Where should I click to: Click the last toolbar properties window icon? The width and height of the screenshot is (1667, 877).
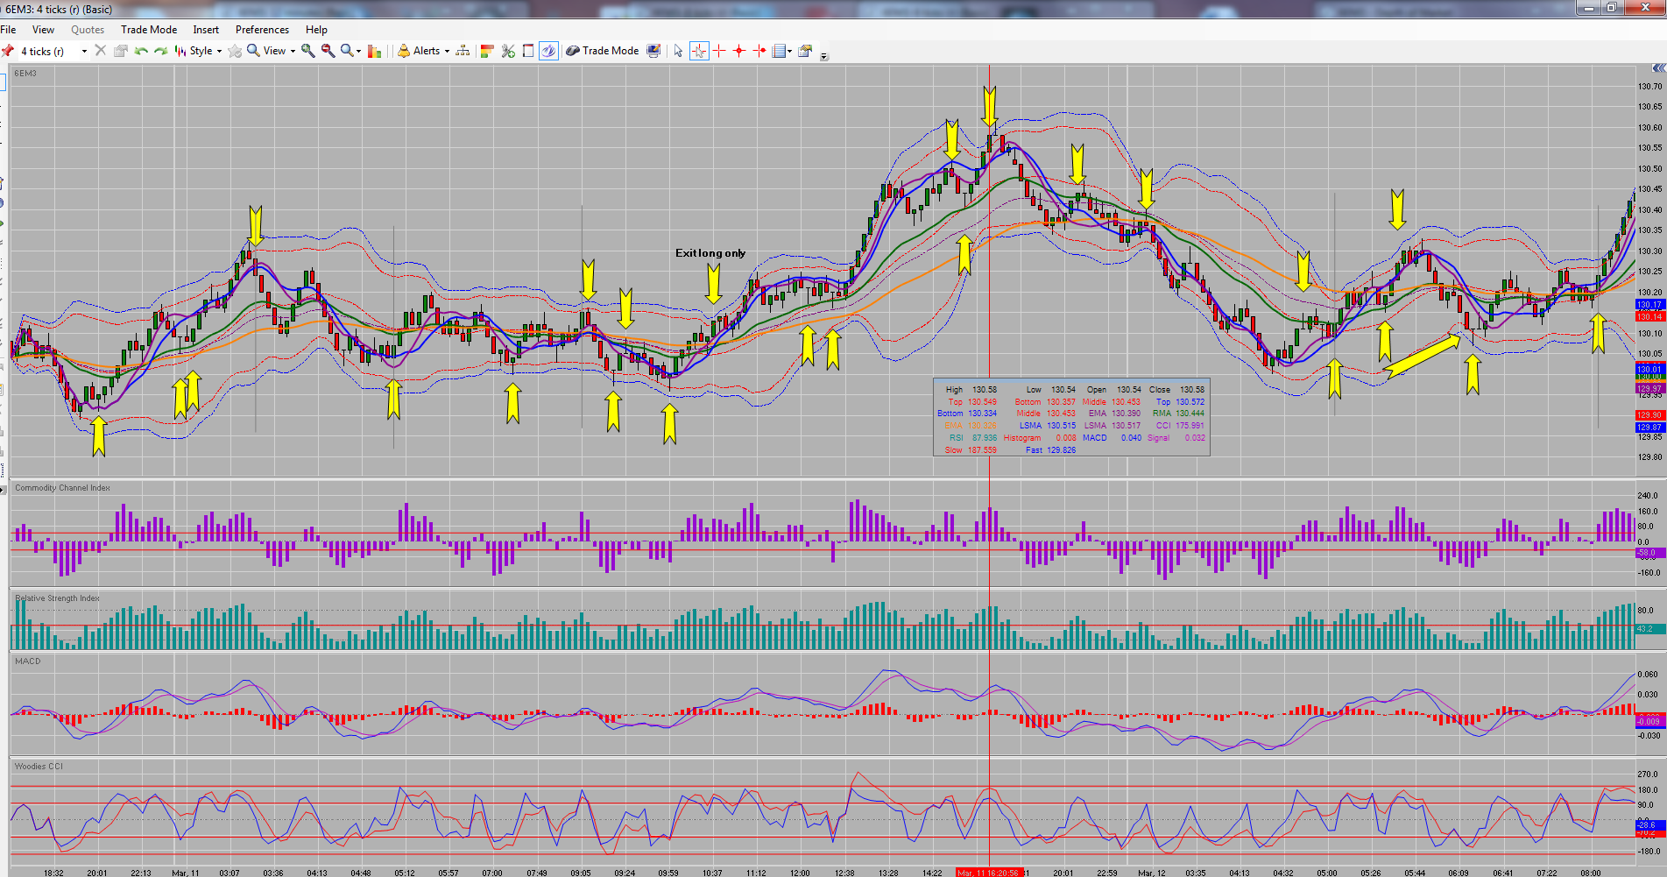(x=805, y=51)
